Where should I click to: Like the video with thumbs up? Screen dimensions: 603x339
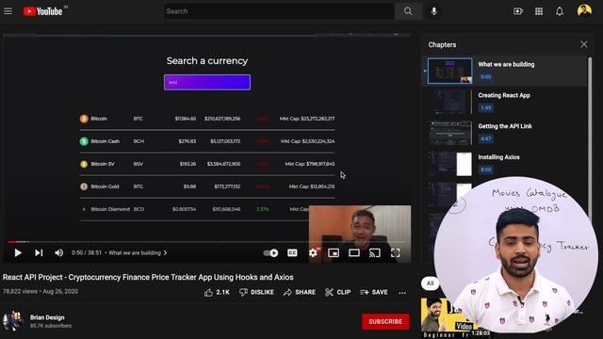217,293
